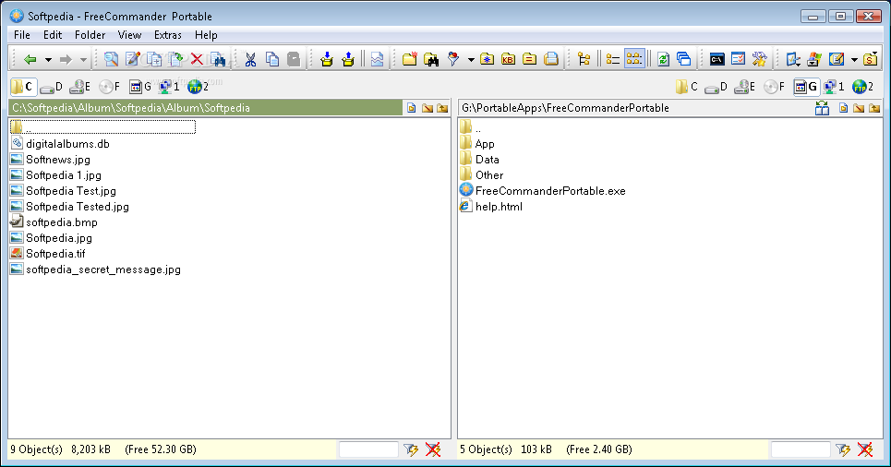Click the Windows flag icon in toolbar

click(x=814, y=59)
